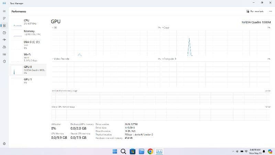Click the dedicated GPU memory usage graph
The width and height of the screenshot is (275, 155).
click(161, 97)
